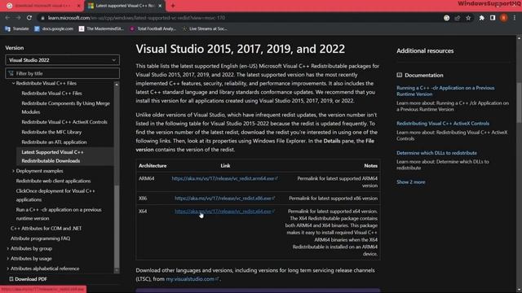Viewport: 522px width, 293px height.
Task: Click the Architecture column header
Action: 153,165
